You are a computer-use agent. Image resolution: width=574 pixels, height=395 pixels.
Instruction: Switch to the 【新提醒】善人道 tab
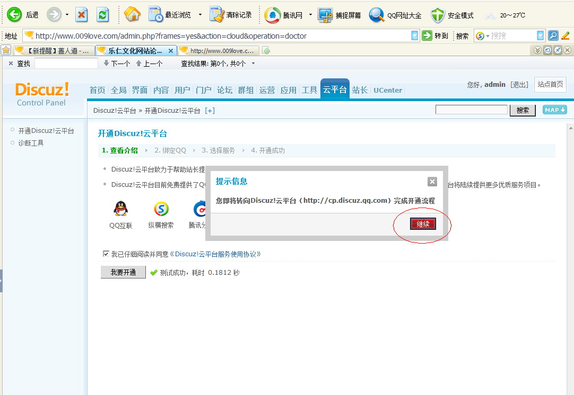[x=54, y=50]
